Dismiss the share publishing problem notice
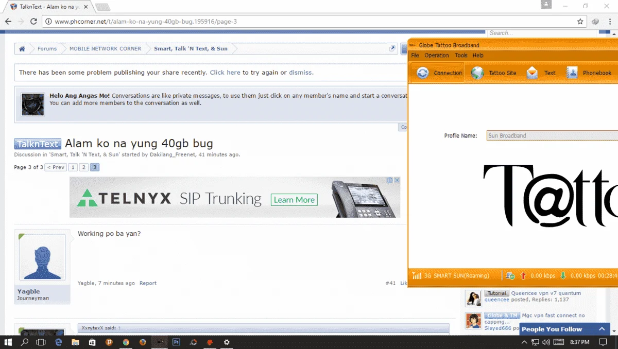Image resolution: width=618 pixels, height=349 pixels. [300, 73]
